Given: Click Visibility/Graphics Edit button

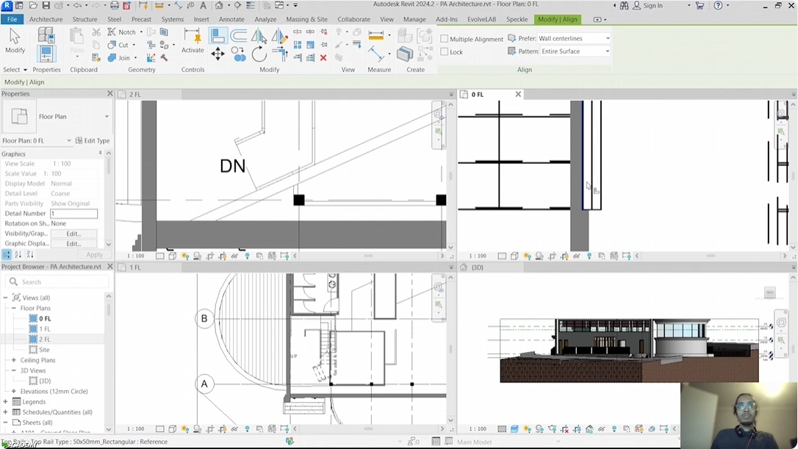Looking at the screenshot, I should 73,234.
